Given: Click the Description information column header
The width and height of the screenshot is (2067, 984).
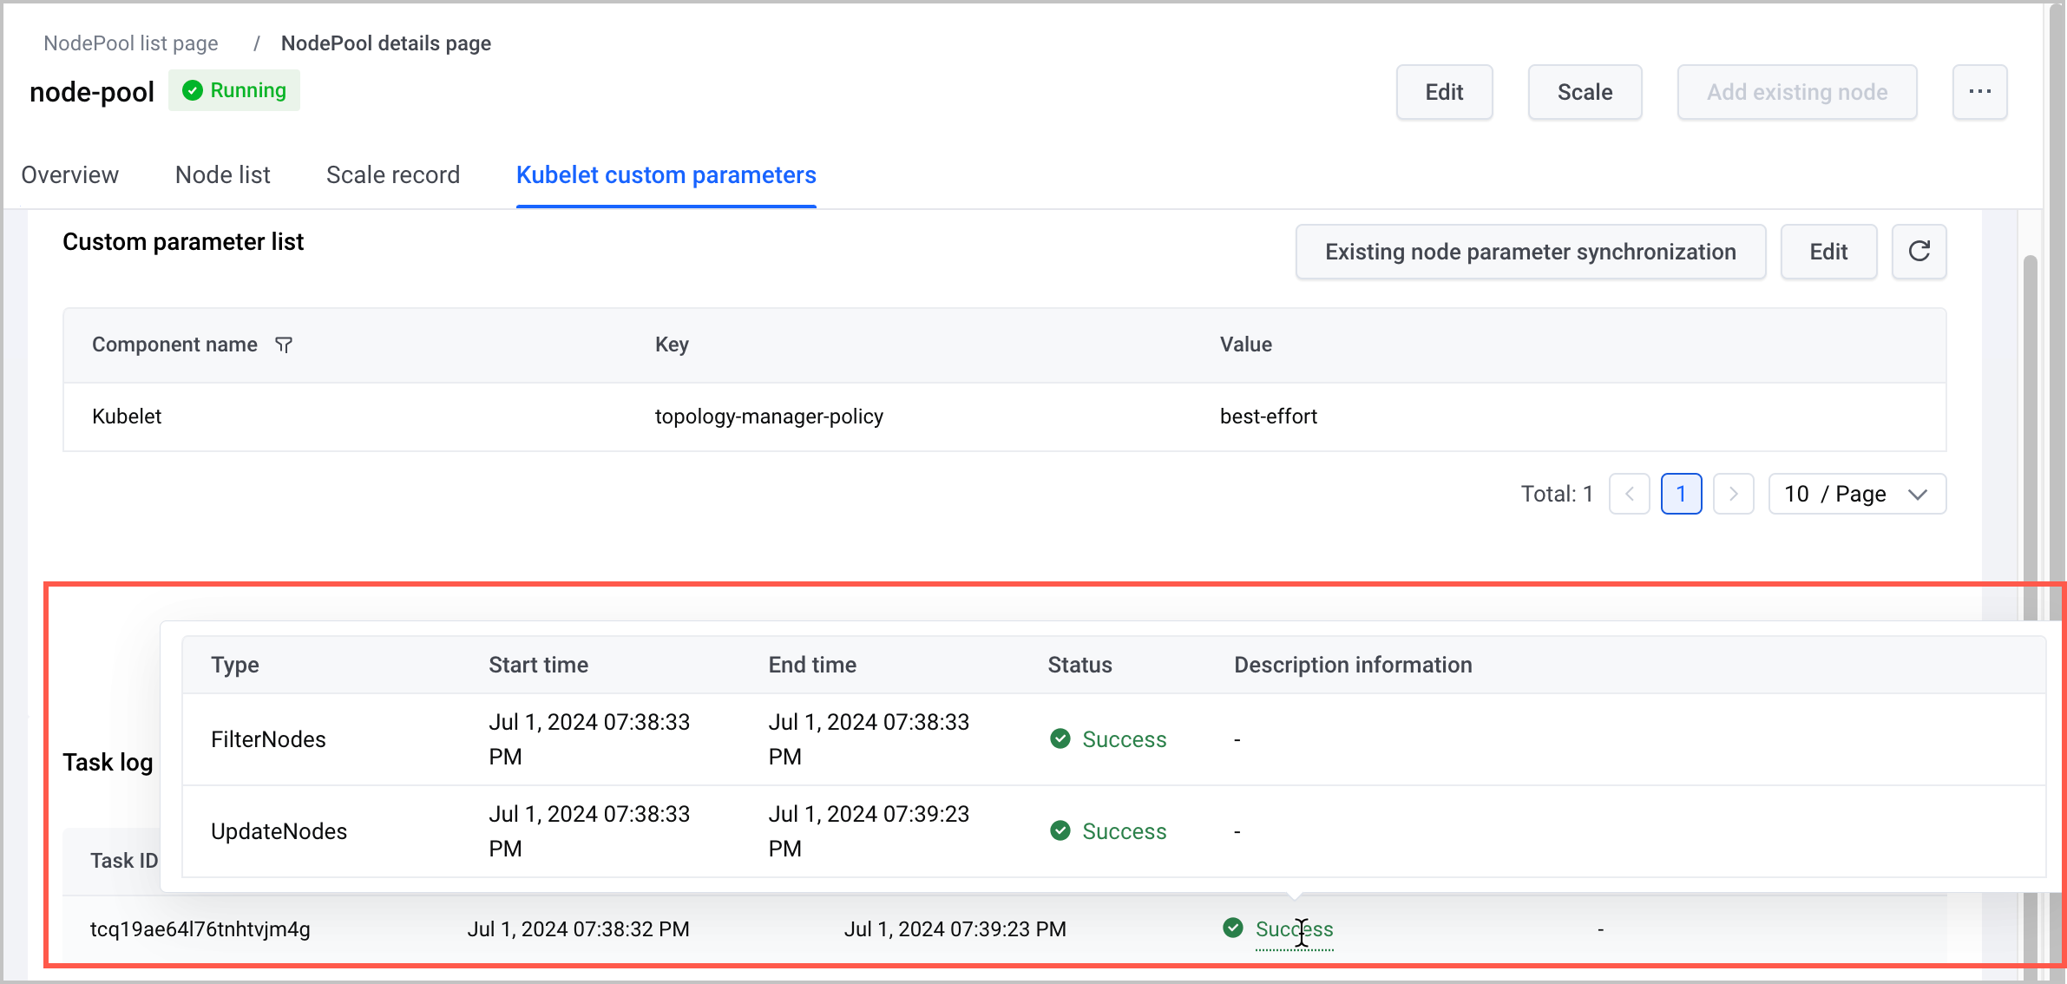Looking at the screenshot, I should 1353,665.
